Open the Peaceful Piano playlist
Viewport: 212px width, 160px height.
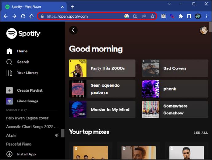pos(19,144)
